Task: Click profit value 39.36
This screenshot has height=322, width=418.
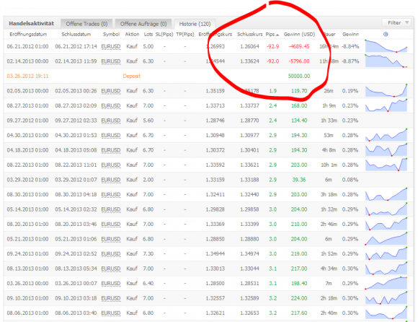Action: coord(299,180)
